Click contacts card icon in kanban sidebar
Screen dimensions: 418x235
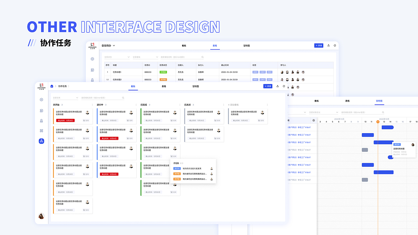(x=41, y=111)
